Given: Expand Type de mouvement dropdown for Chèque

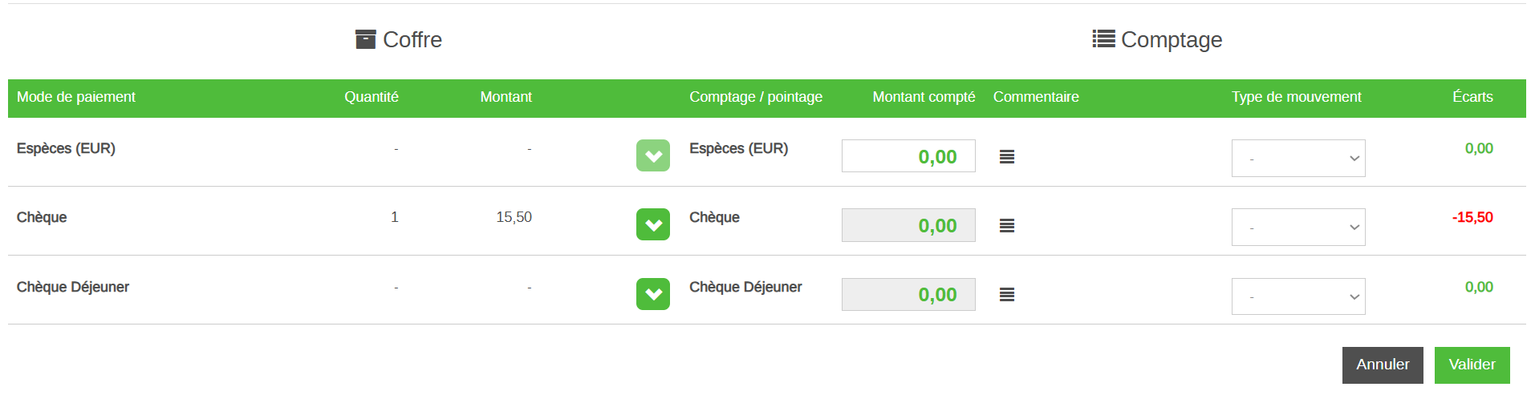Looking at the screenshot, I should [x=1297, y=227].
